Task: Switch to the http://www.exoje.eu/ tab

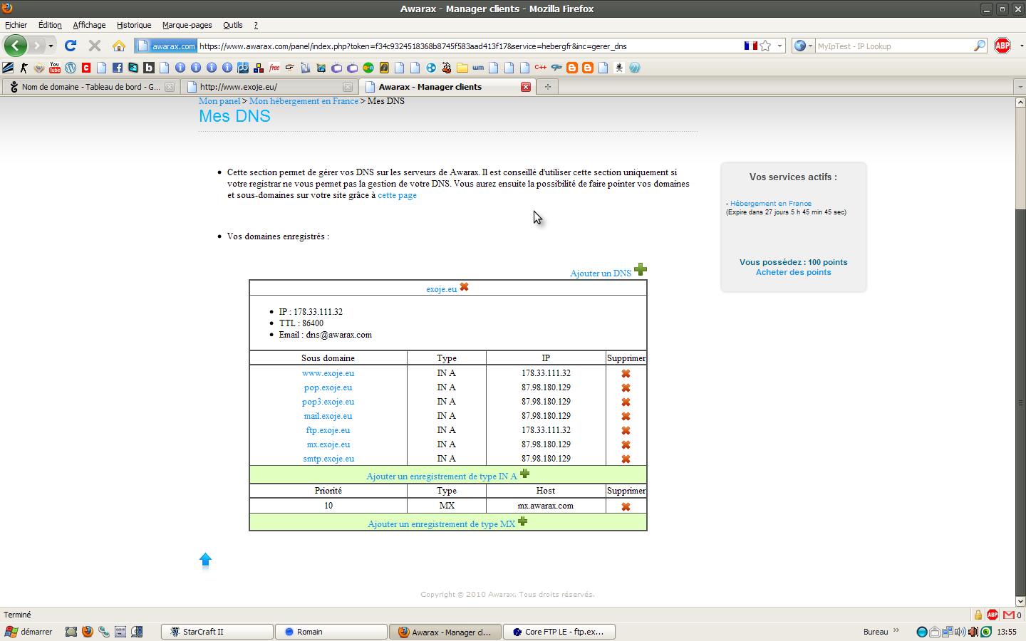Action: tap(269, 87)
